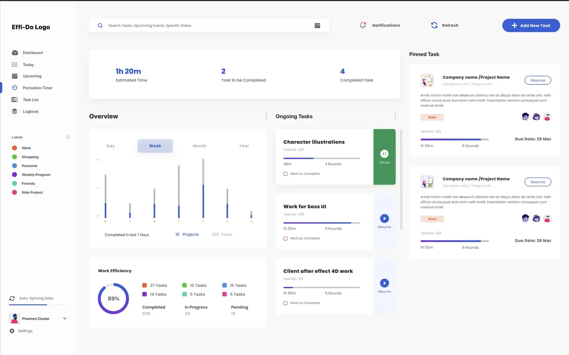The height and width of the screenshot is (355, 569).
Task: Select the Pomodoro Timer clock icon
Action: [x=15, y=88]
